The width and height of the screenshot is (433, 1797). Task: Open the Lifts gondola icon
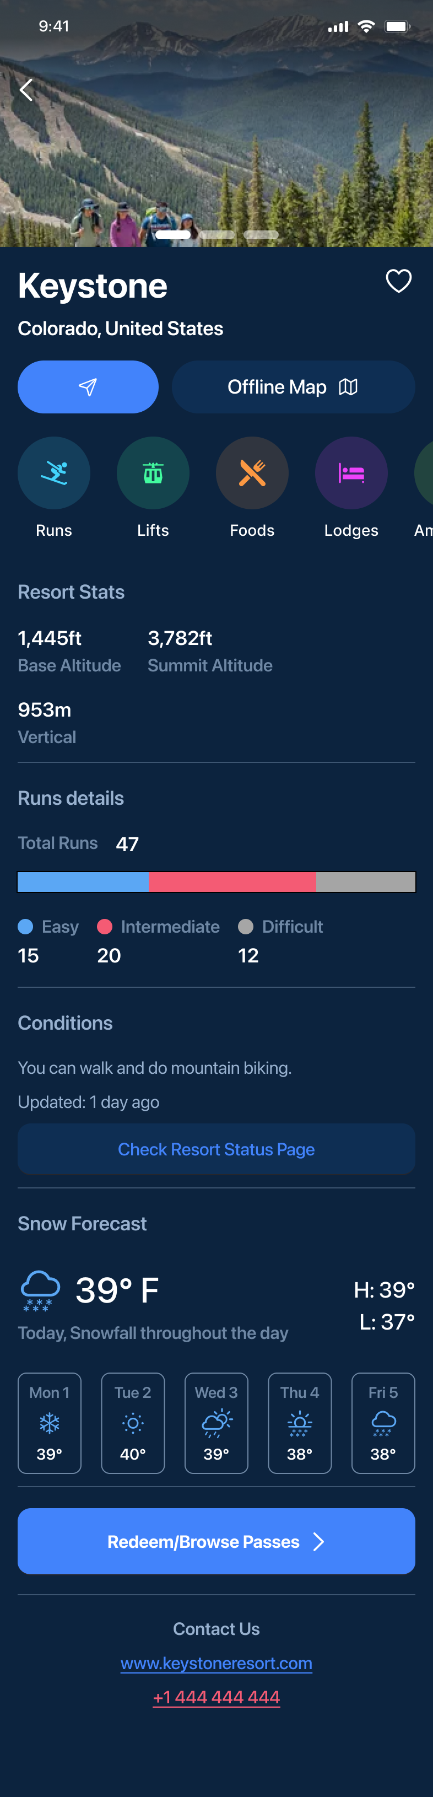[x=153, y=473]
